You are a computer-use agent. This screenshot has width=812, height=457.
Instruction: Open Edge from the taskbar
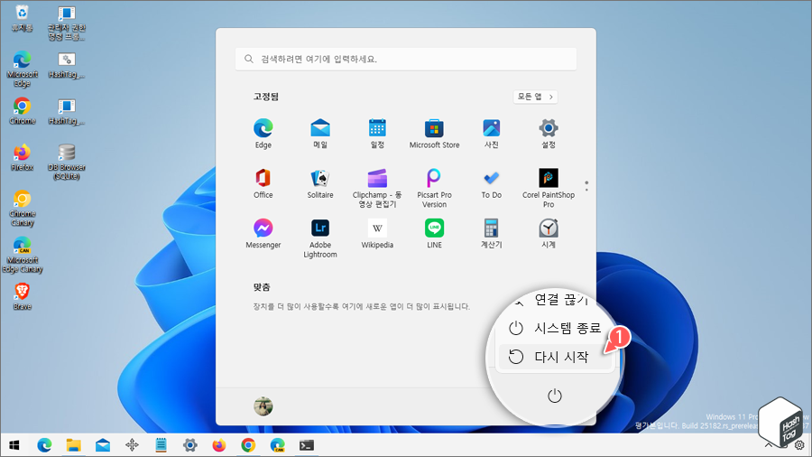44,445
